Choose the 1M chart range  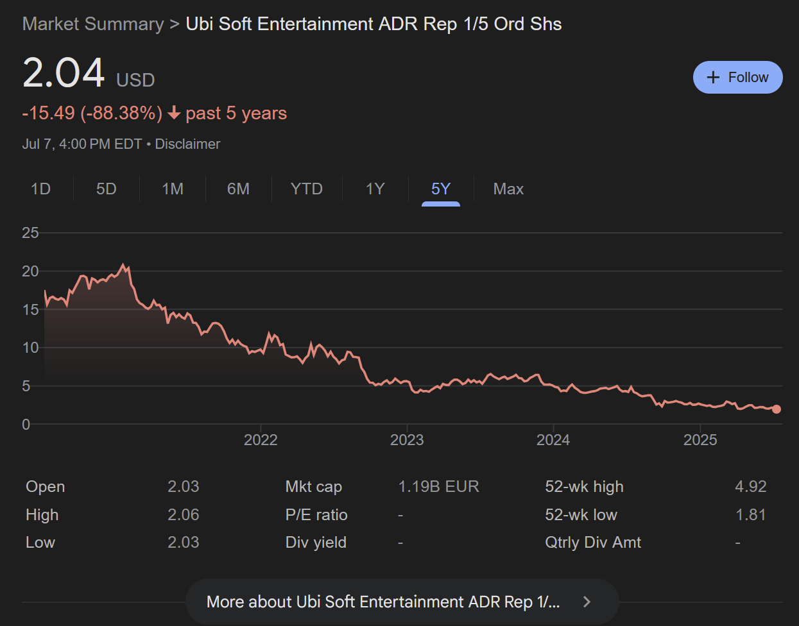click(x=173, y=189)
